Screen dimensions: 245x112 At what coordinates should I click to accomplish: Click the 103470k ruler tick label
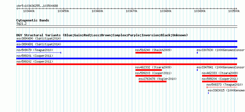132,11
